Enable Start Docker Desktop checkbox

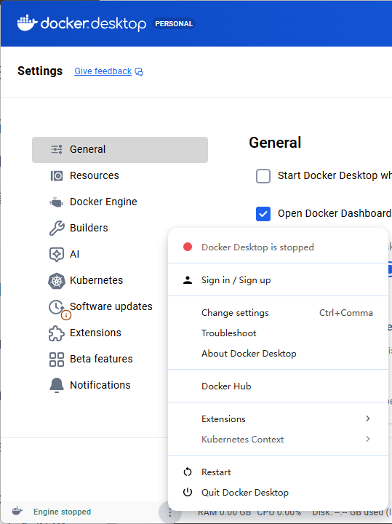click(x=263, y=176)
